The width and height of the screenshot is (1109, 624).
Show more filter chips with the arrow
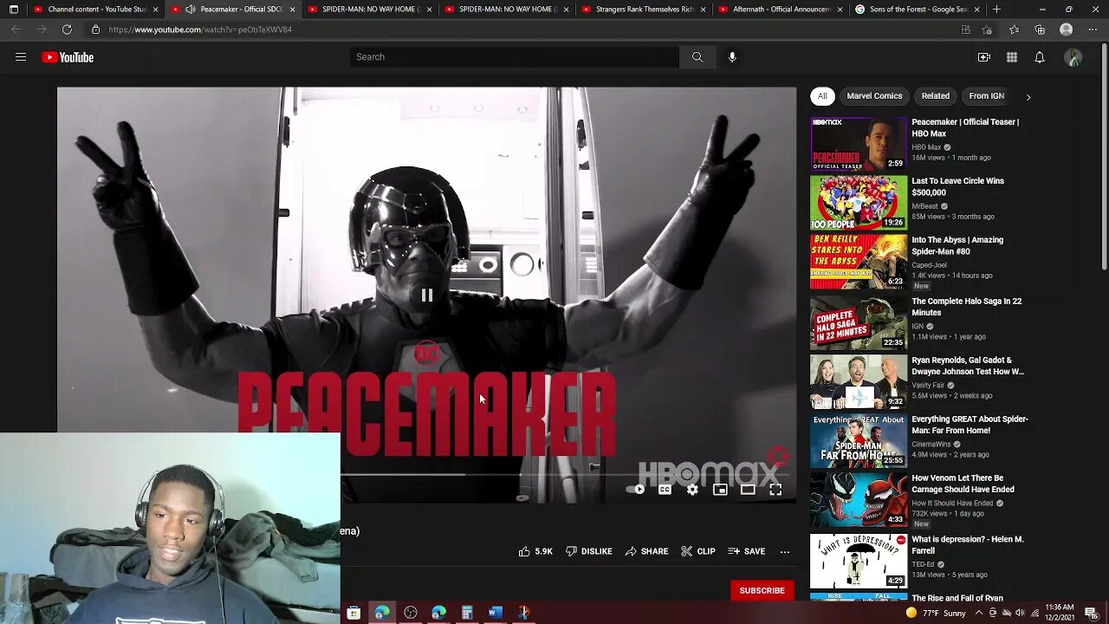(1028, 97)
